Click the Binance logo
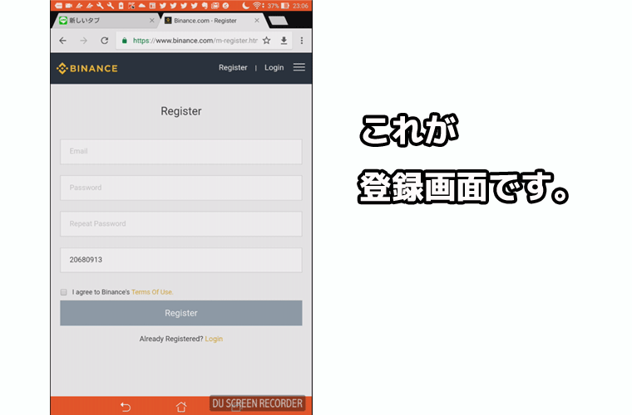Viewport: 632px width, 415px height. tap(87, 68)
